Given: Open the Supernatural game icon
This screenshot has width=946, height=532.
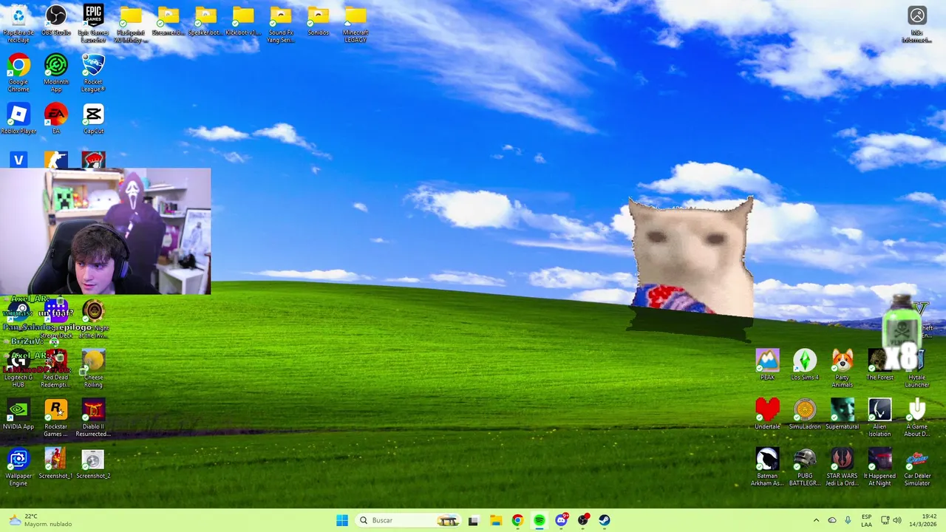Looking at the screenshot, I should [x=842, y=415].
